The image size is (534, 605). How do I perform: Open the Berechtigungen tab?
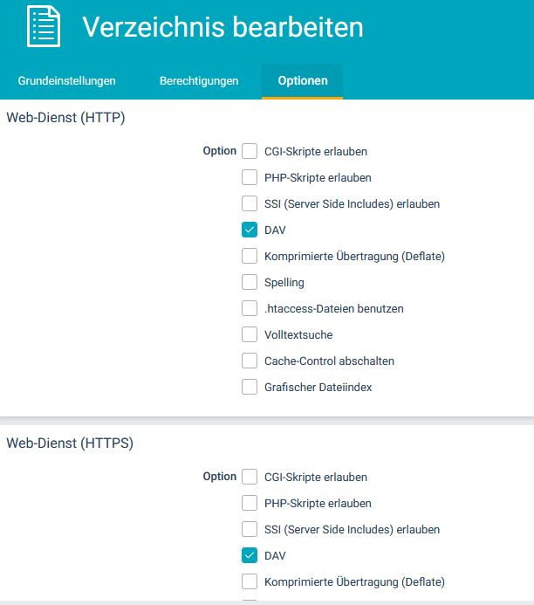click(x=199, y=80)
